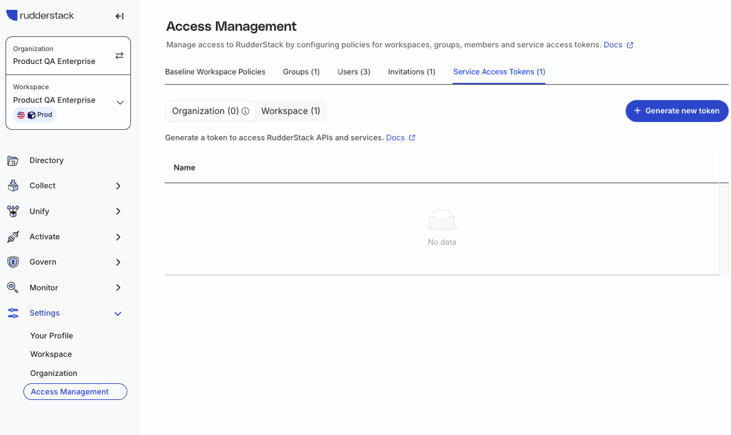Screen dimensions: 731x435
Task: Click info icon next to Organization (0)
Action: point(245,111)
